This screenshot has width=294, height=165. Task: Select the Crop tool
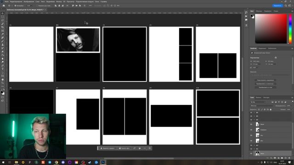(2, 27)
